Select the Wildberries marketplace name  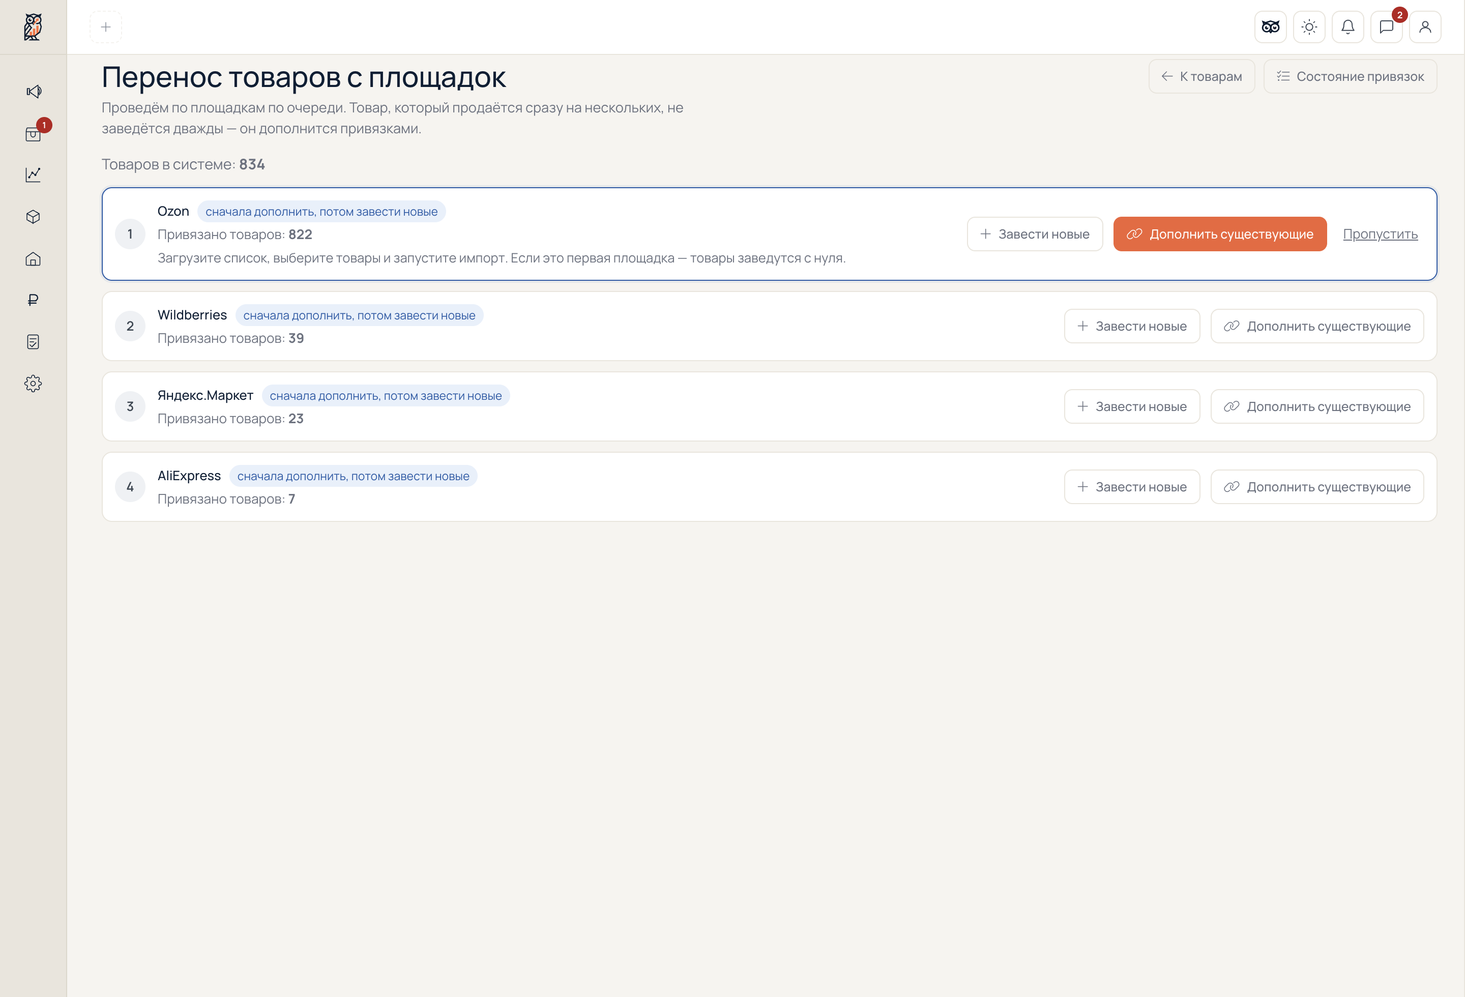click(192, 315)
